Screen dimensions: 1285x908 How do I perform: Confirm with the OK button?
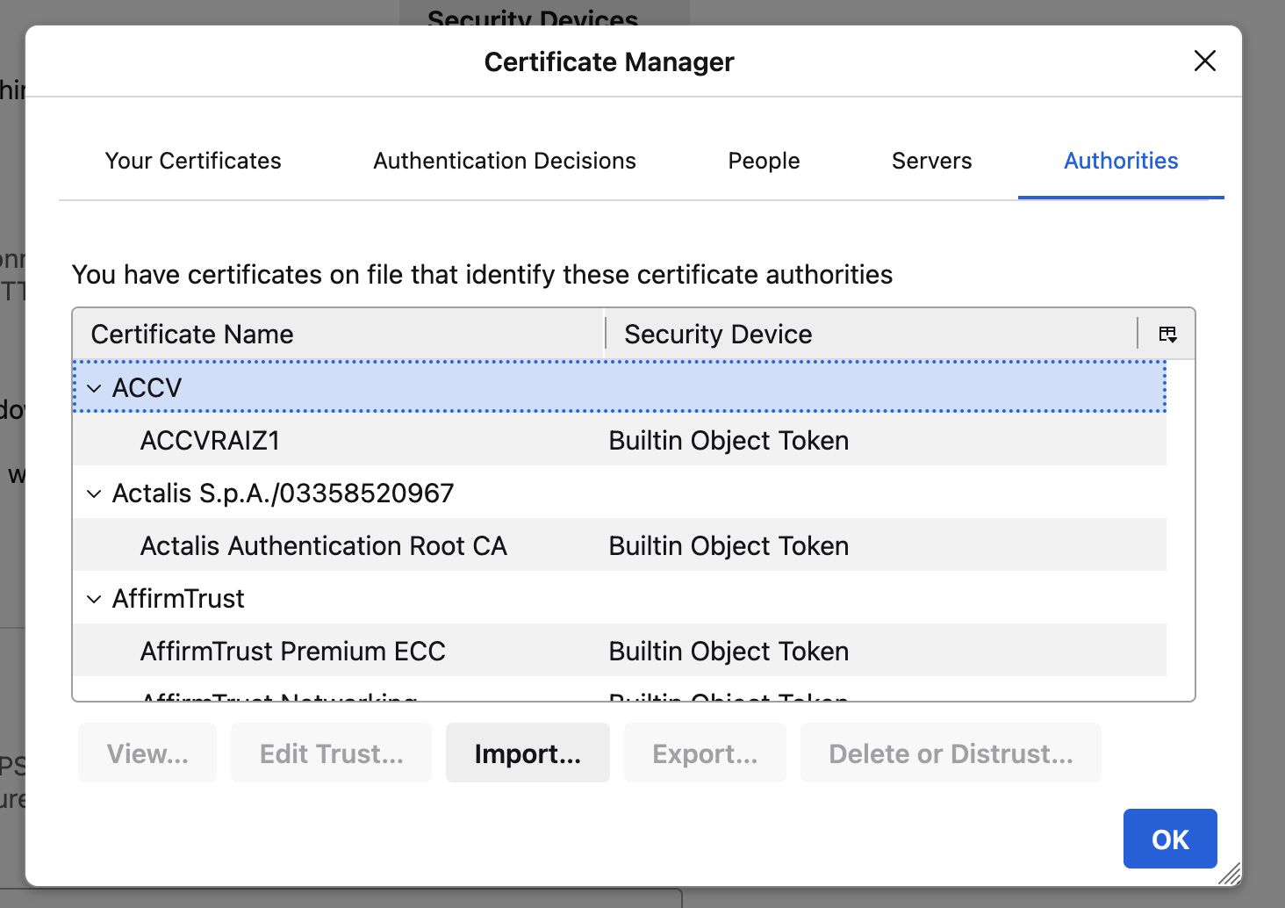tap(1170, 839)
